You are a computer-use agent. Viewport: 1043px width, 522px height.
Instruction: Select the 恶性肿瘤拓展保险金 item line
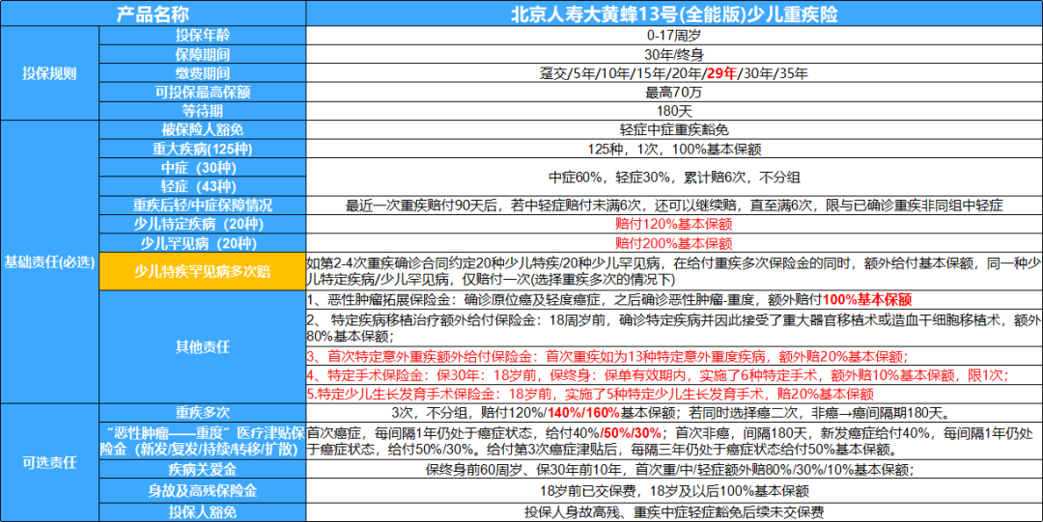(x=674, y=298)
